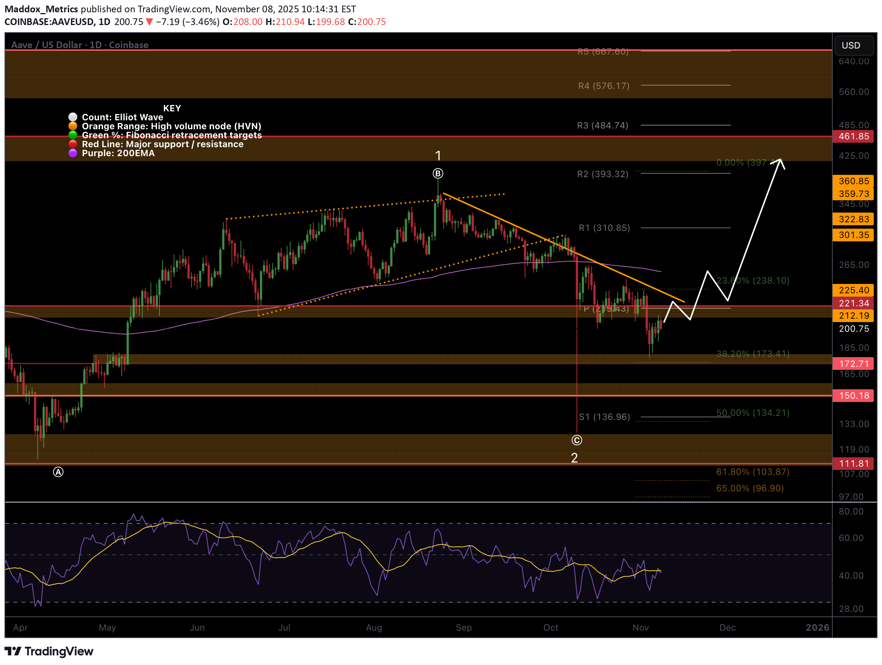Click the 38.20% (173.41) Fibonacci label

(x=752, y=354)
